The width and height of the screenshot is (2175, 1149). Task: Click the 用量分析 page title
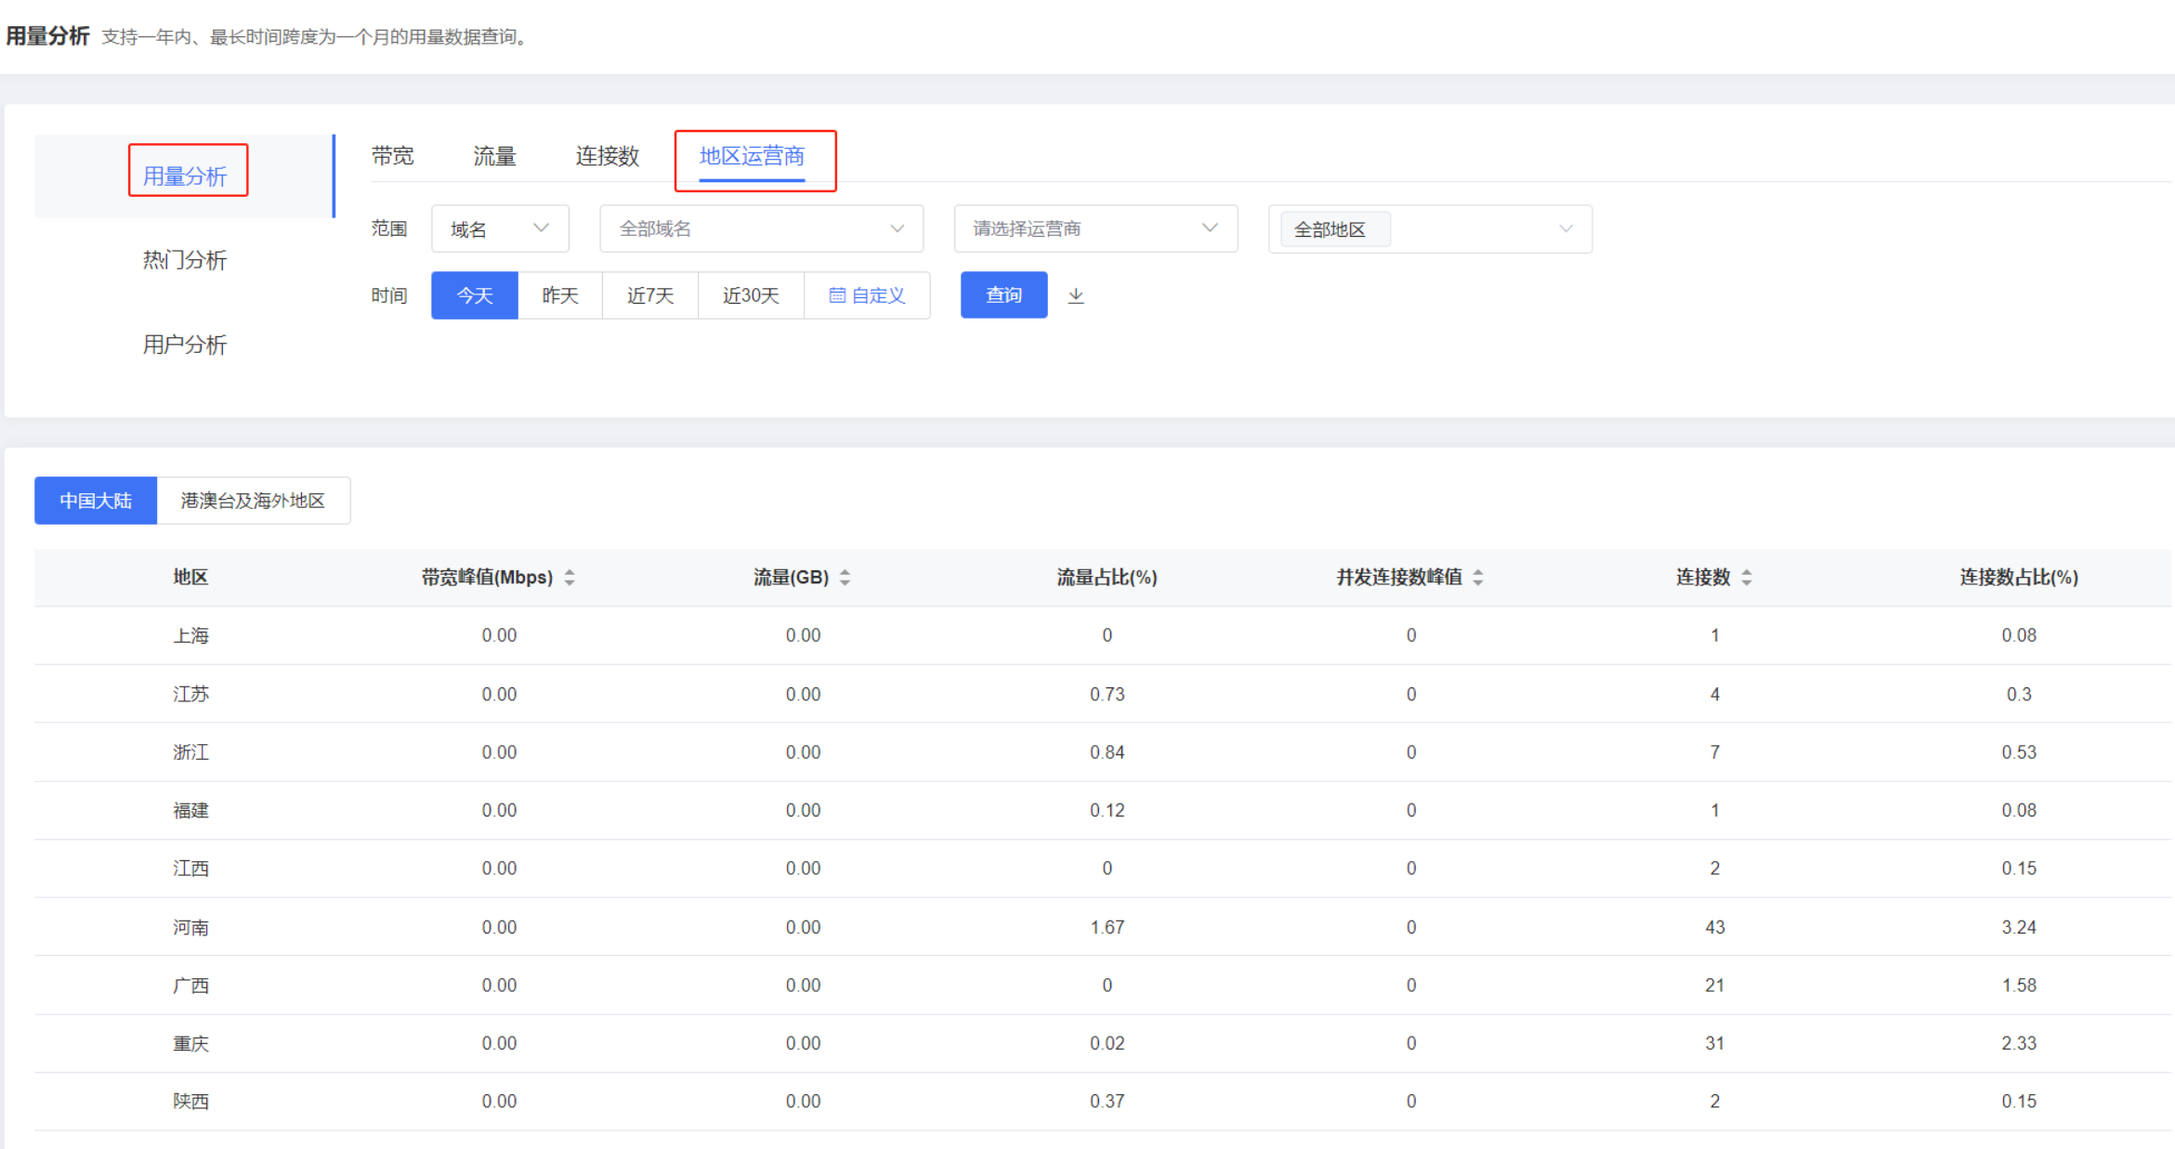pos(47,35)
